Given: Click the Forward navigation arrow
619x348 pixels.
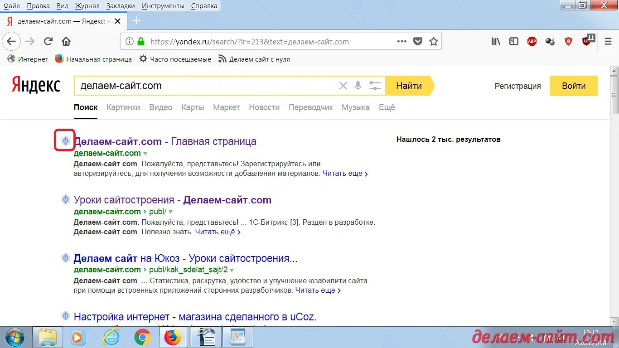Looking at the screenshot, I should [x=30, y=42].
